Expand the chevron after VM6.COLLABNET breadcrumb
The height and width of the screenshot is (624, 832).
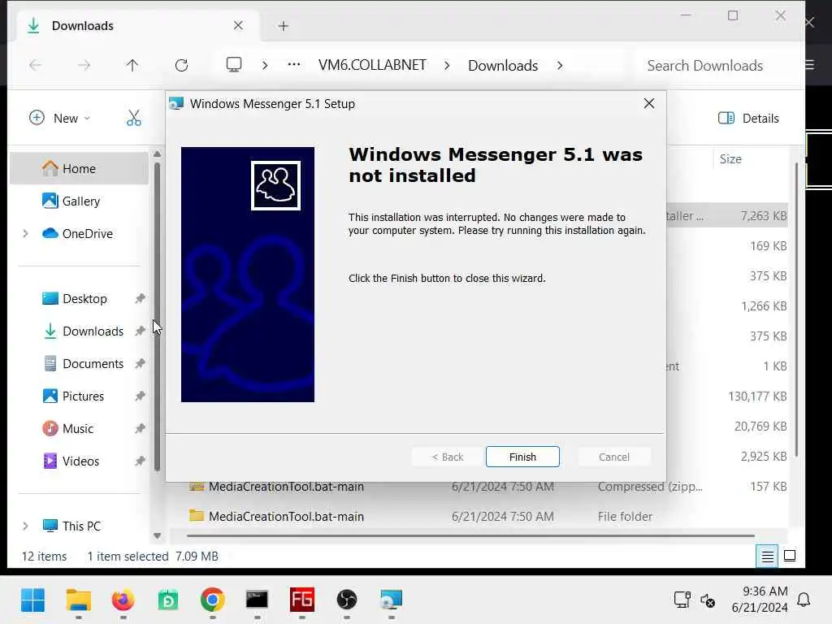click(447, 65)
